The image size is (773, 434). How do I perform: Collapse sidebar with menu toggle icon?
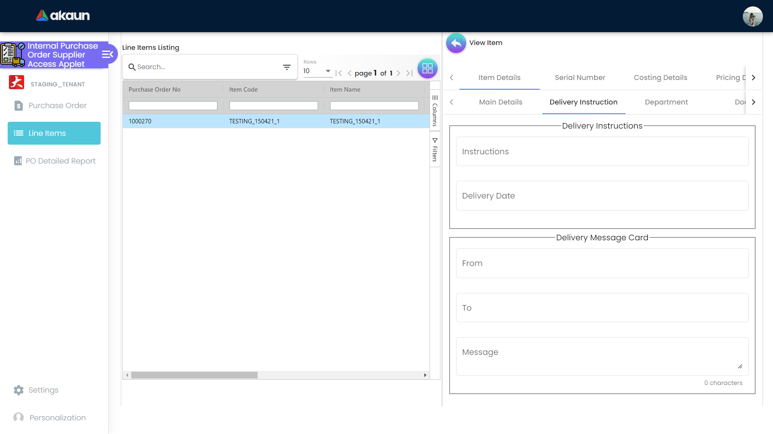[x=107, y=55]
